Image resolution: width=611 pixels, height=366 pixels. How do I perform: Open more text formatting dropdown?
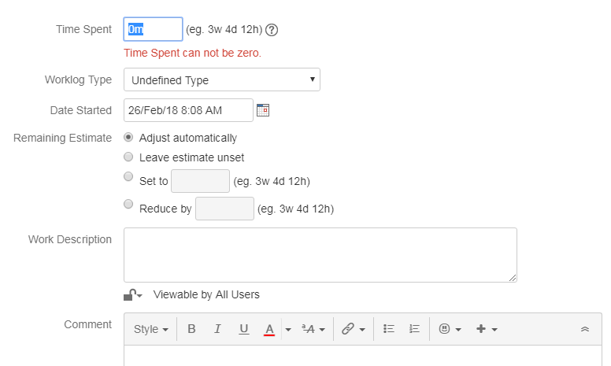click(313, 329)
